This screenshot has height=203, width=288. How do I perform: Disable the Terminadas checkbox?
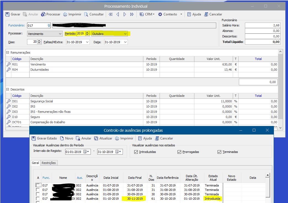[x=219, y=152]
